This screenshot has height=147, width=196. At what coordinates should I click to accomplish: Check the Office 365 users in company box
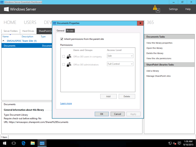[64, 56]
